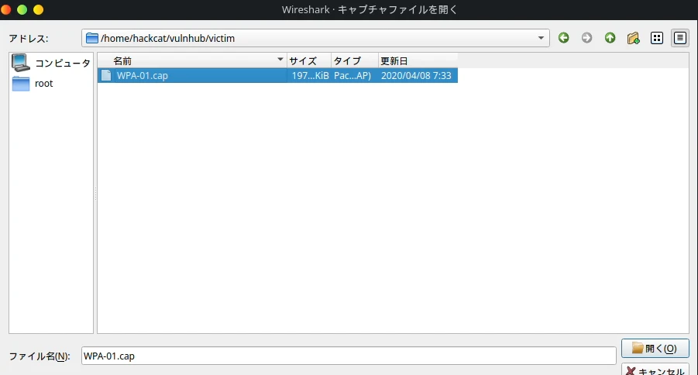
Task: Select コンピュータ in the sidebar
Action: pyautogui.click(x=62, y=63)
